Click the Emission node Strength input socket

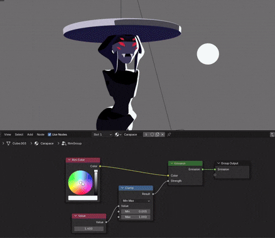click(x=168, y=181)
